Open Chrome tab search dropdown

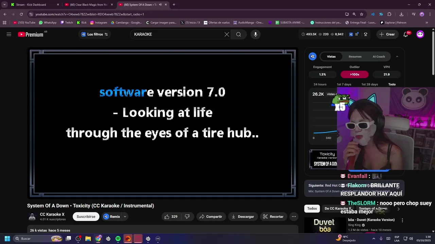coord(4,4)
